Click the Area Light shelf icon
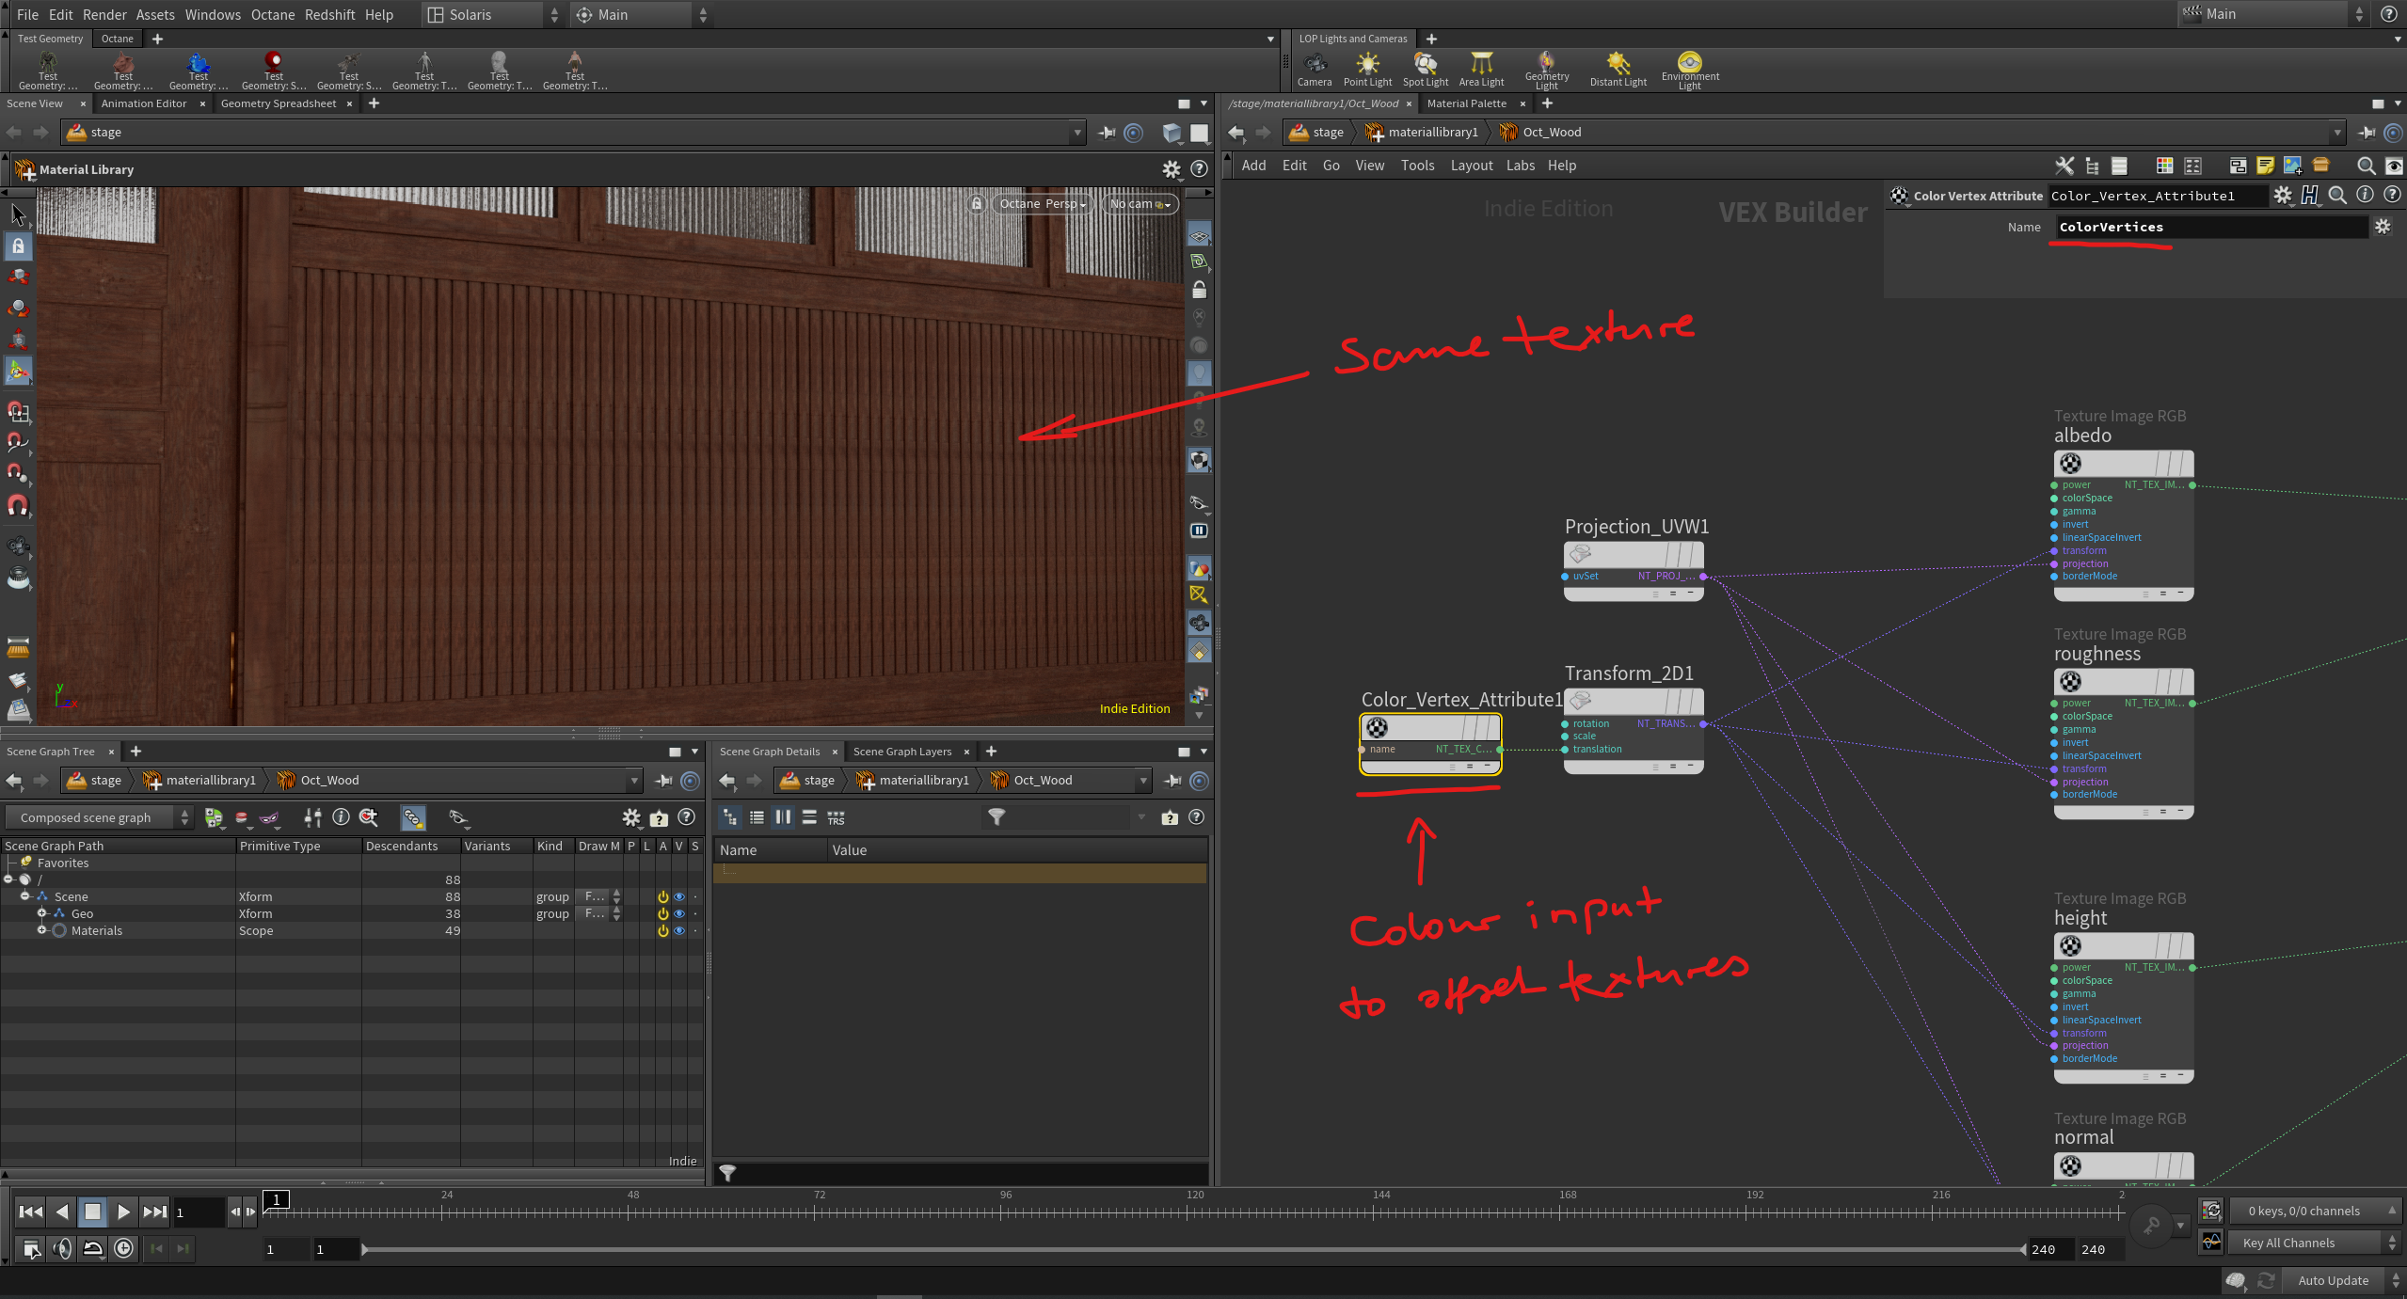This screenshot has width=2407, height=1299. pos(1481,68)
